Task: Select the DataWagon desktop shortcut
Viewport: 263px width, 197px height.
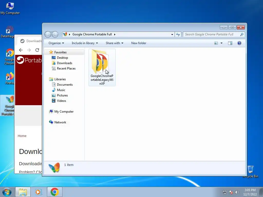Action: click(x=7, y=32)
